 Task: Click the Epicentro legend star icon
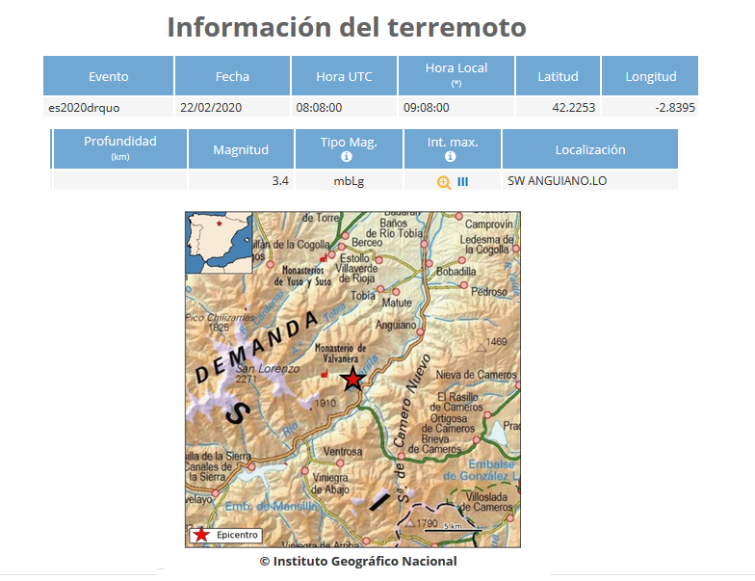click(x=201, y=535)
